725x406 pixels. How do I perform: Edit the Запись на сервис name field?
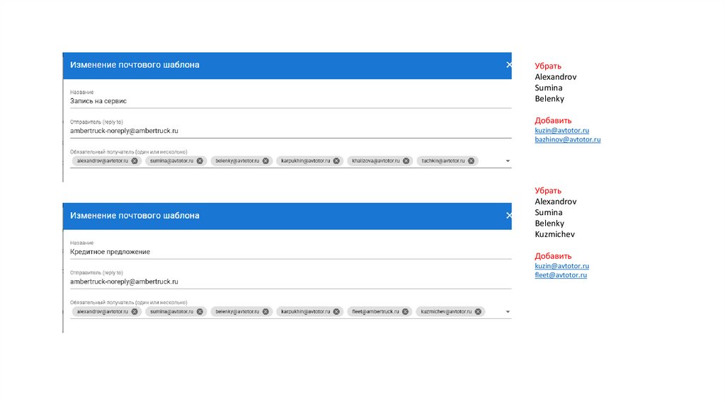click(x=290, y=101)
